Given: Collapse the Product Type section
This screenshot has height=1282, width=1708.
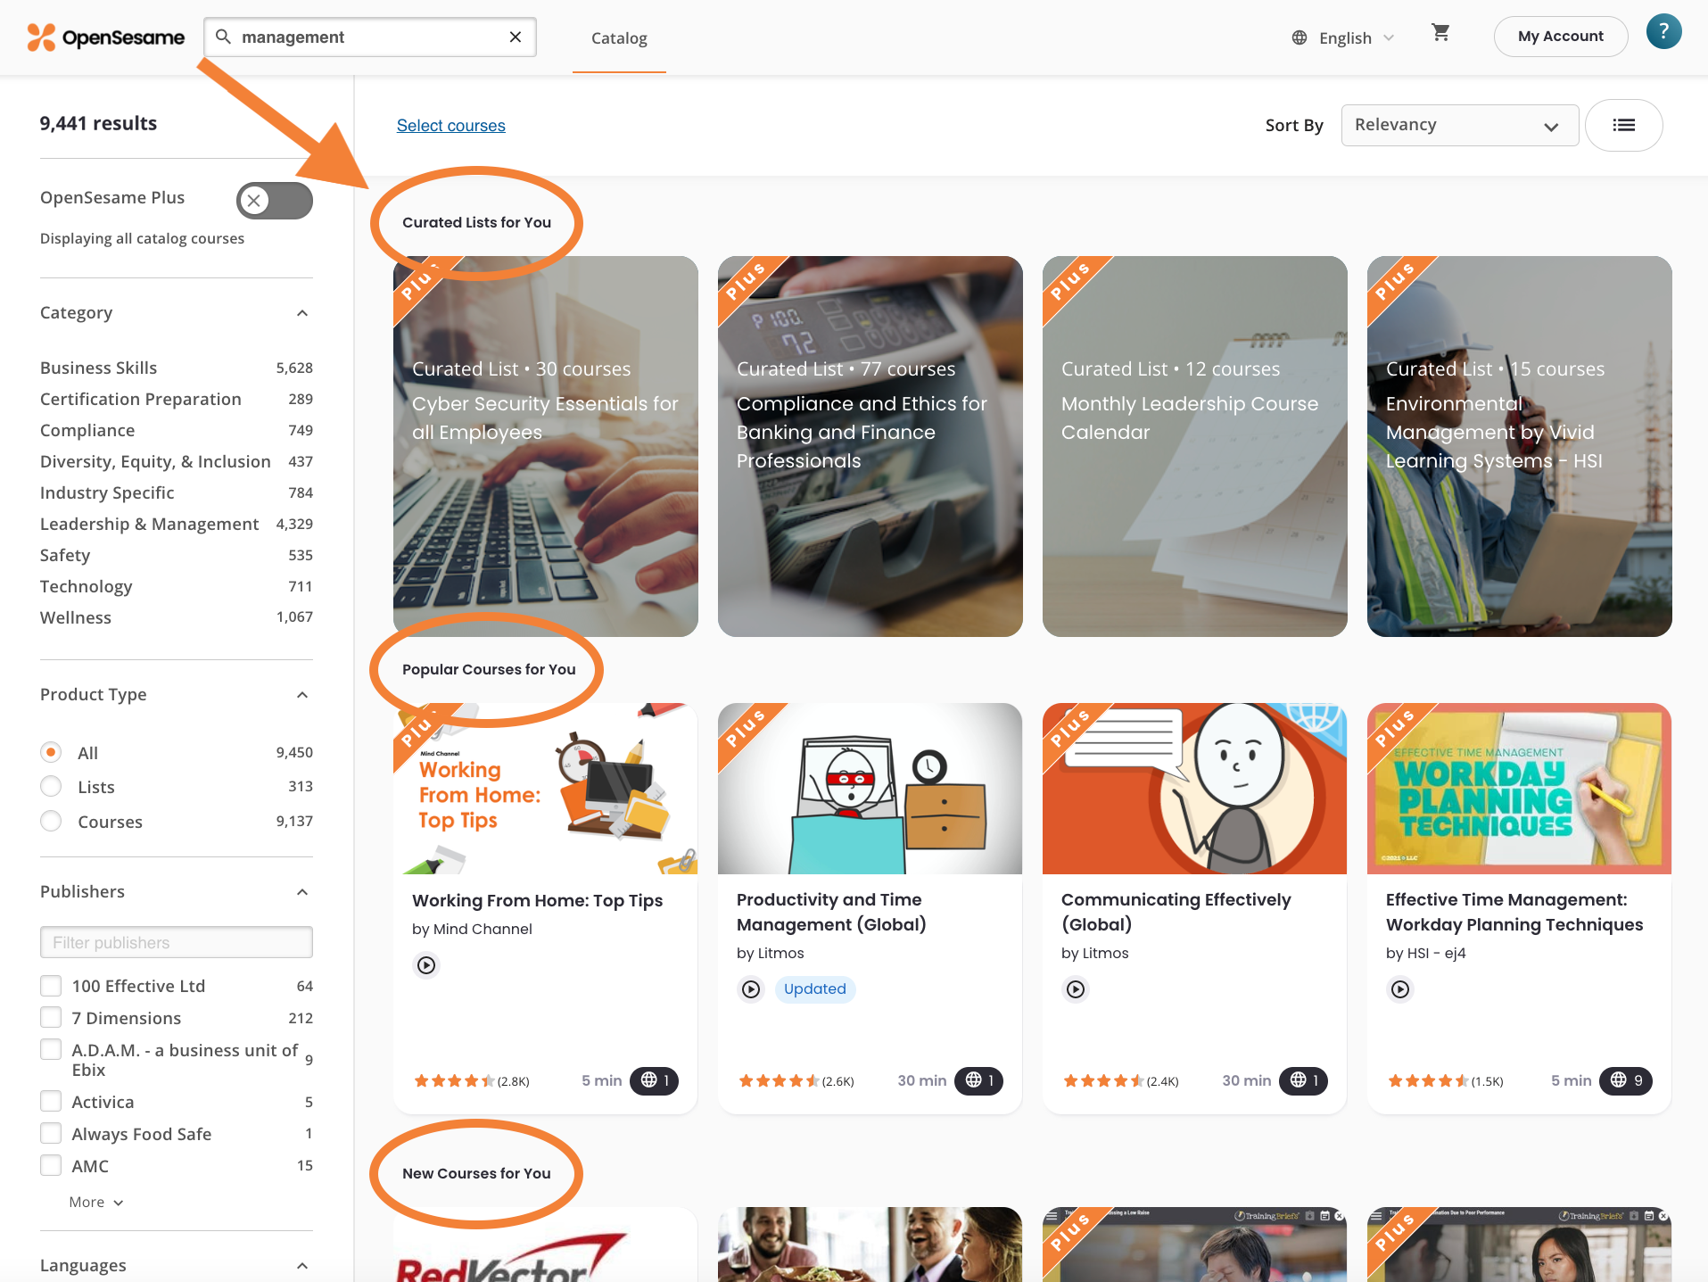Looking at the screenshot, I should click(302, 695).
